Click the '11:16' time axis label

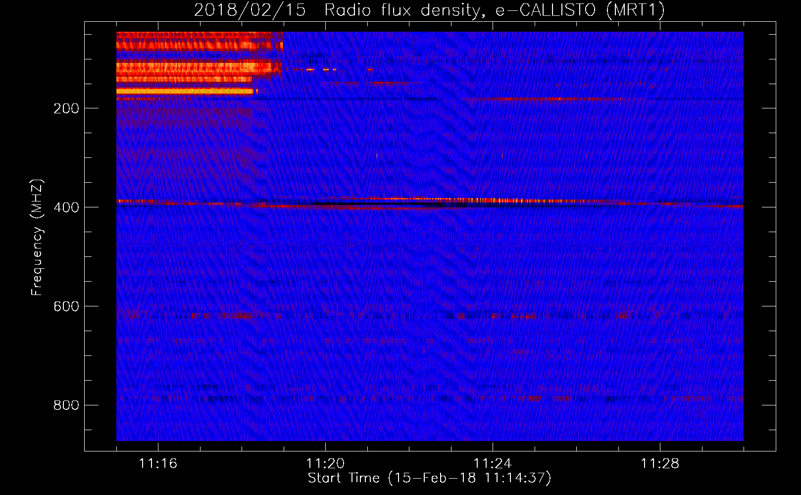point(158,463)
